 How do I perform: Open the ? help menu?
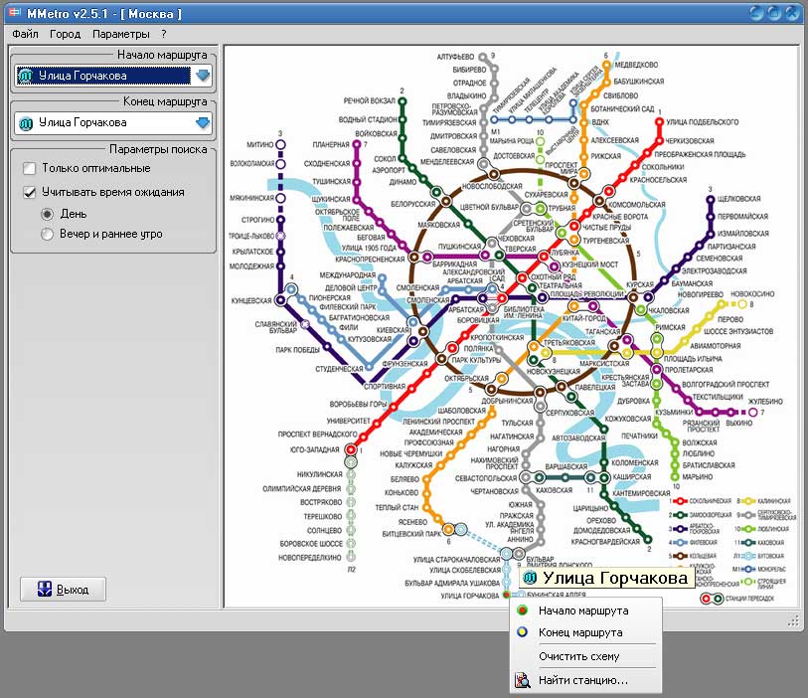pos(164,34)
